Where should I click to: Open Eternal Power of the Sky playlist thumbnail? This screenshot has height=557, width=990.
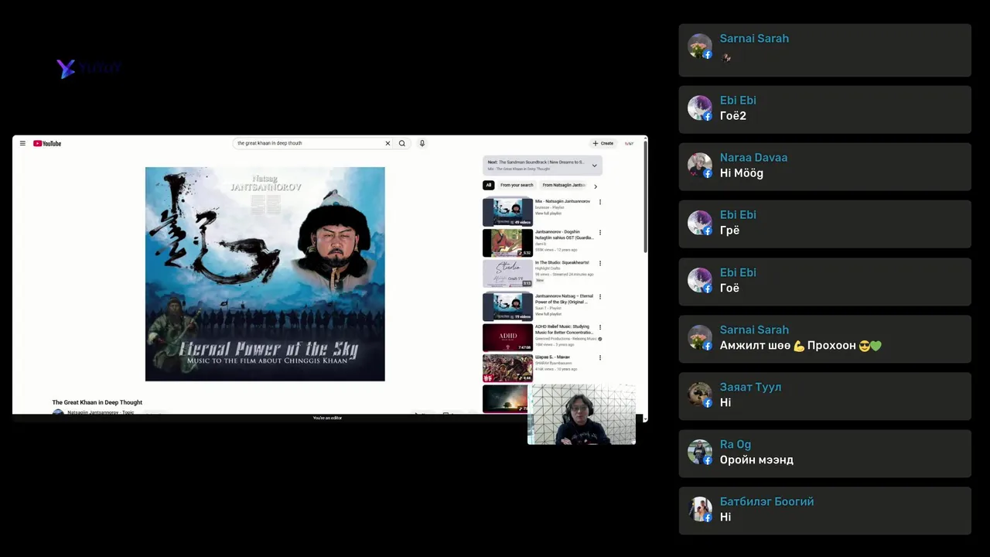(x=507, y=306)
